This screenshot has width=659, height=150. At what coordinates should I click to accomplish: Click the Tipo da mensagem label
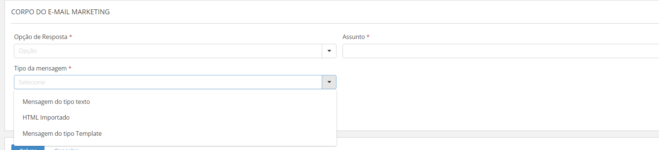tap(40, 68)
